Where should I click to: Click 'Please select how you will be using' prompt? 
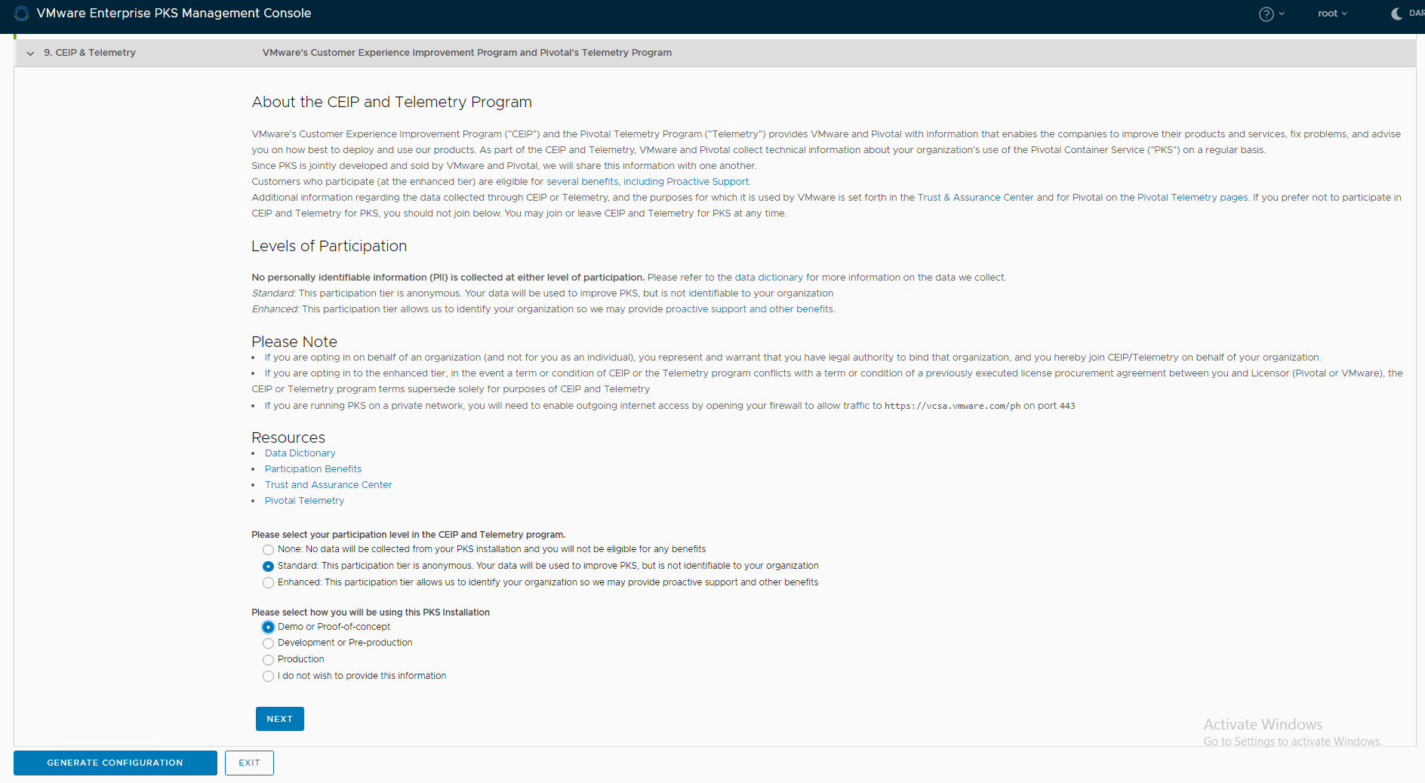(x=371, y=613)
